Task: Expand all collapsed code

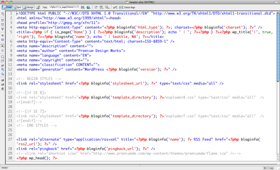Action: click(x=3, y=29)
